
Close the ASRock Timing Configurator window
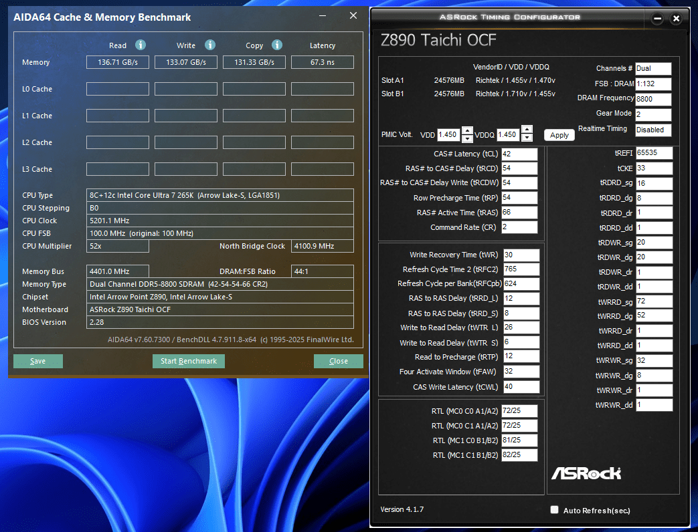click(676, 19)
